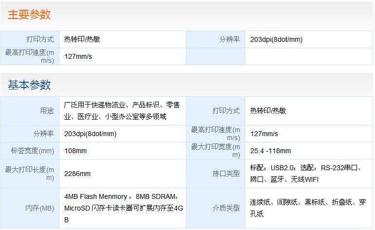The height and width of the screenshot is (230, 375).
Task: Click 热转印/热敏 value in 基本参数 section
Action: click(x=268, y=111)
